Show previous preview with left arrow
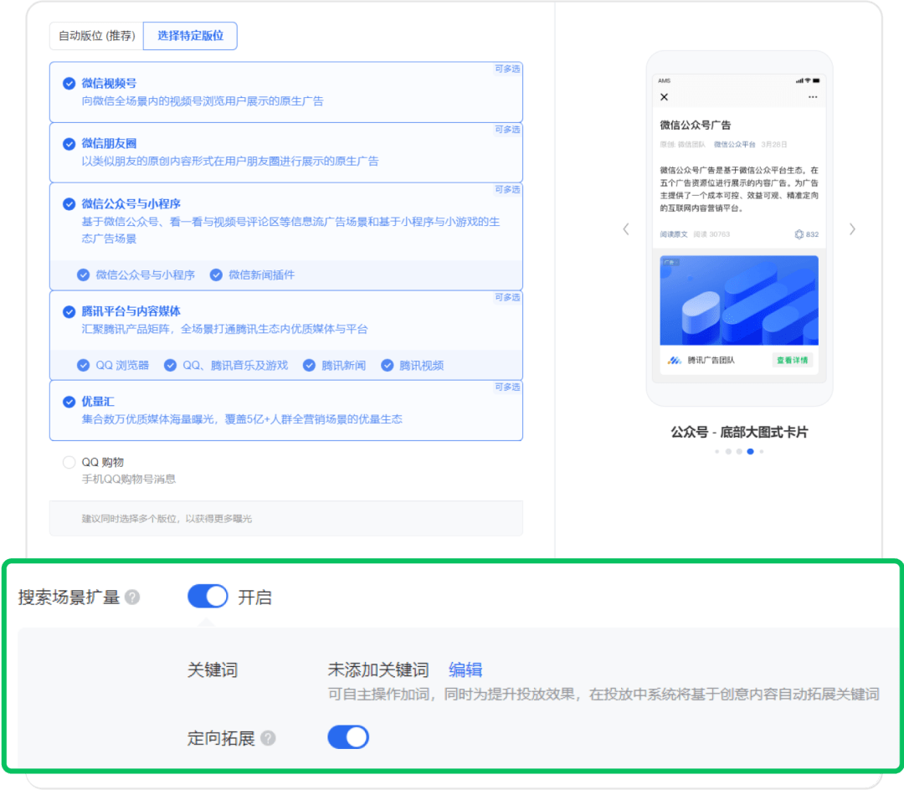Image resolution: width=904 pixels, height=790 pixels. coord(625,229)
